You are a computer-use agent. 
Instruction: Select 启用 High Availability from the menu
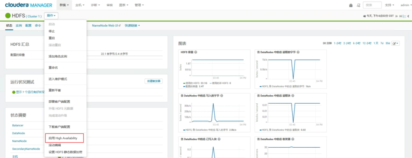[x=63, y=138]
